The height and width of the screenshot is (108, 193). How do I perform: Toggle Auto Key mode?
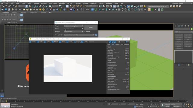[167, 104]
